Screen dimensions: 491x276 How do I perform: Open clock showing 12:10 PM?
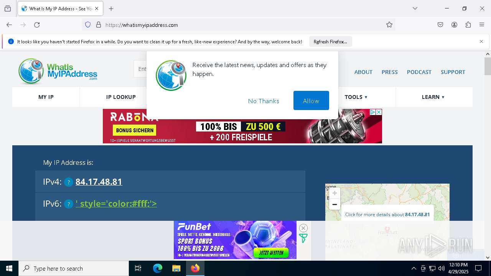click(x=458, y=268)
